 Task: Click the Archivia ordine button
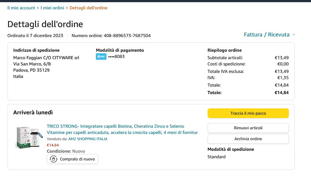coord(248,139)
